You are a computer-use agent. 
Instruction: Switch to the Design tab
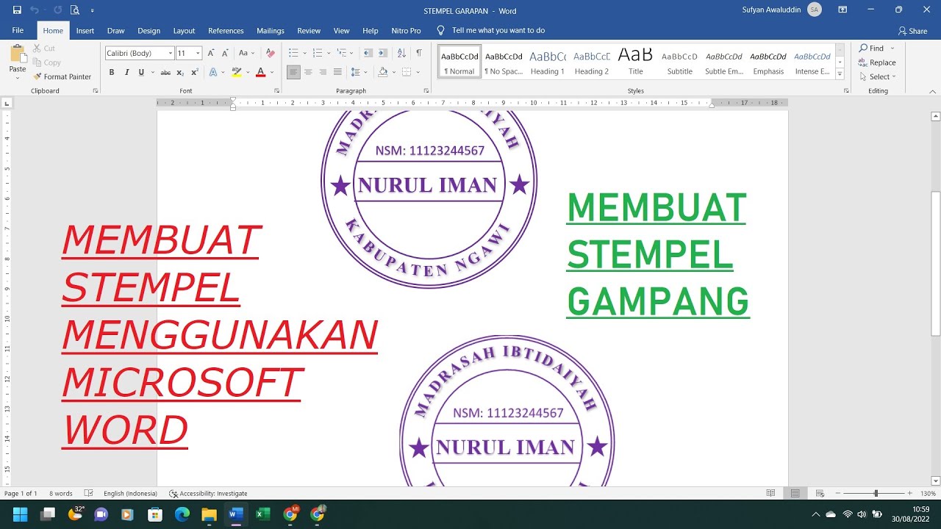point(149,31)
